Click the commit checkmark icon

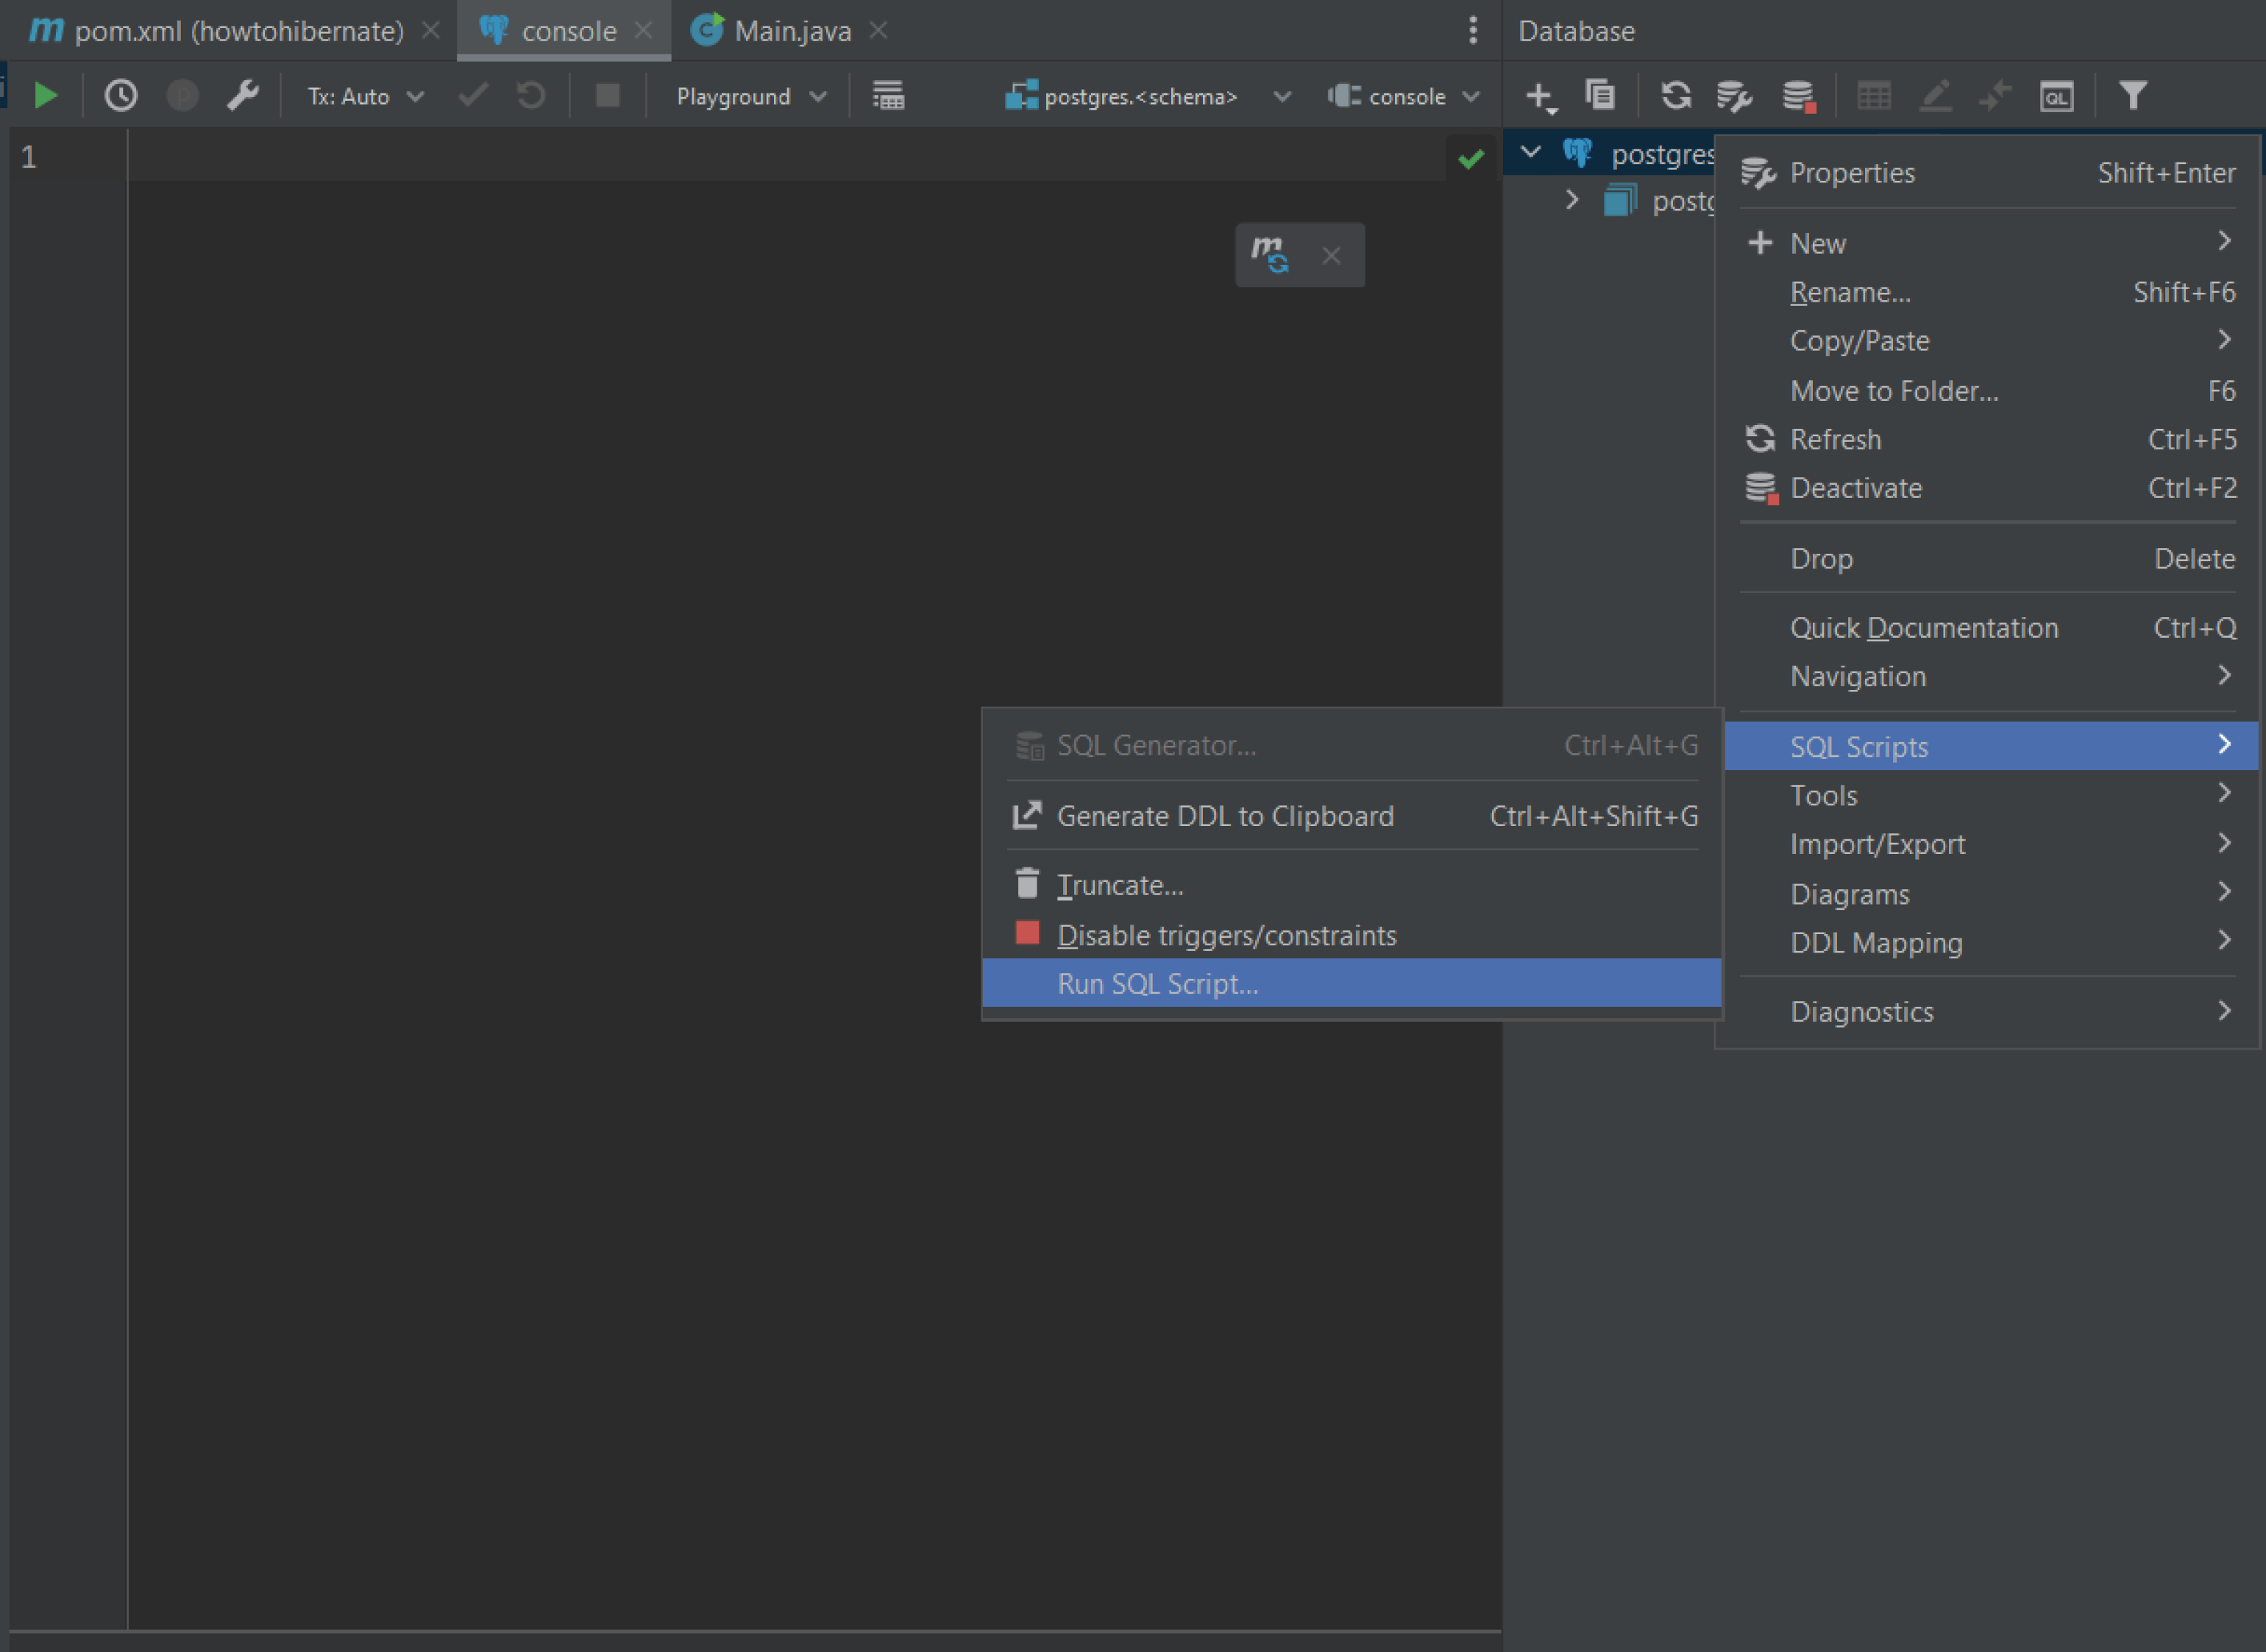(x=473, y=96)
